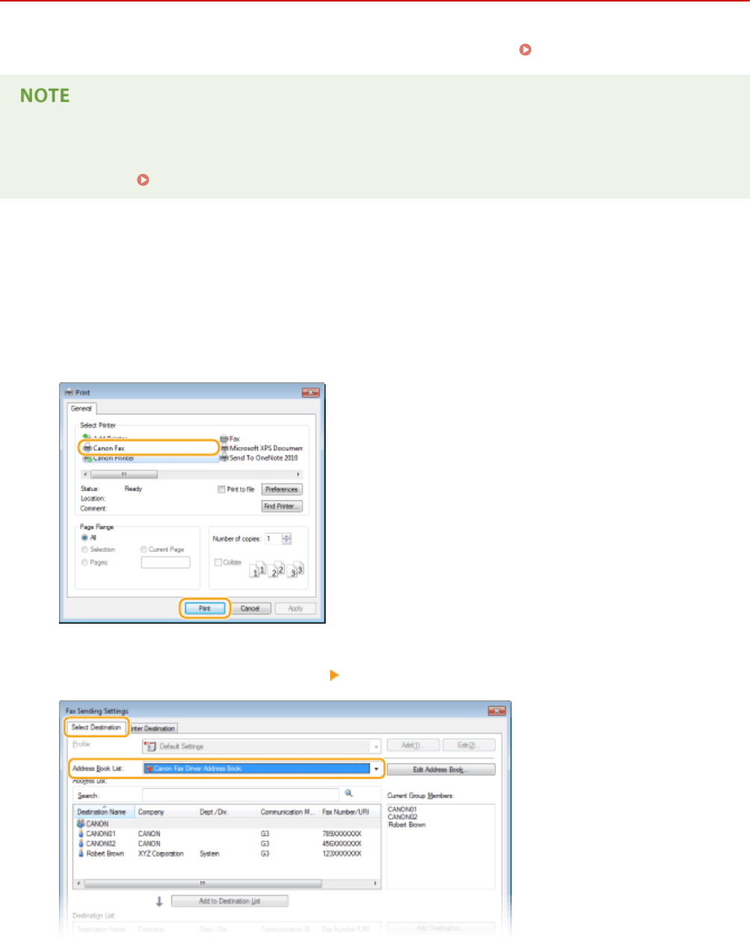Select the CANON02 address entry

click(97, 844)
